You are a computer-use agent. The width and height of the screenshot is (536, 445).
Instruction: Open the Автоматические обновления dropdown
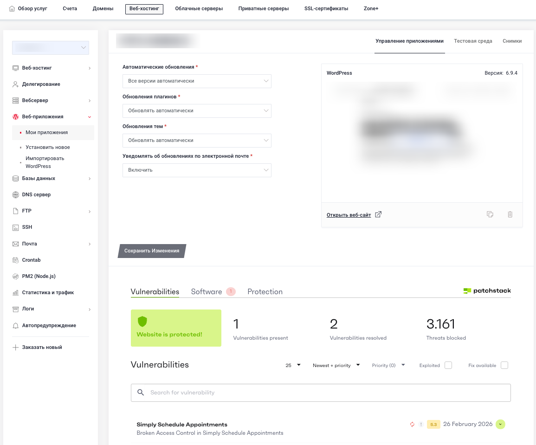tap(197, 81)
